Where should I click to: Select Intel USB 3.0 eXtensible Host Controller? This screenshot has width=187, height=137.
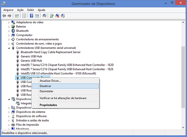(58, 73)
